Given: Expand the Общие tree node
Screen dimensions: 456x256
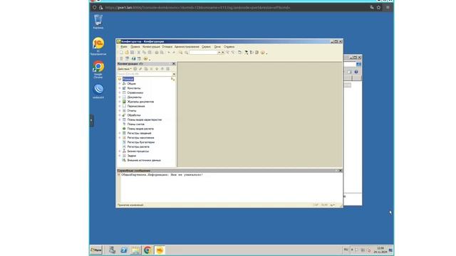Looking at the screenshot, I should [x=120, y=84].
